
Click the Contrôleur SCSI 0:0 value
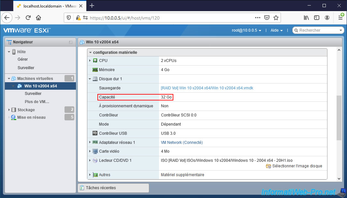pos(179,115)
